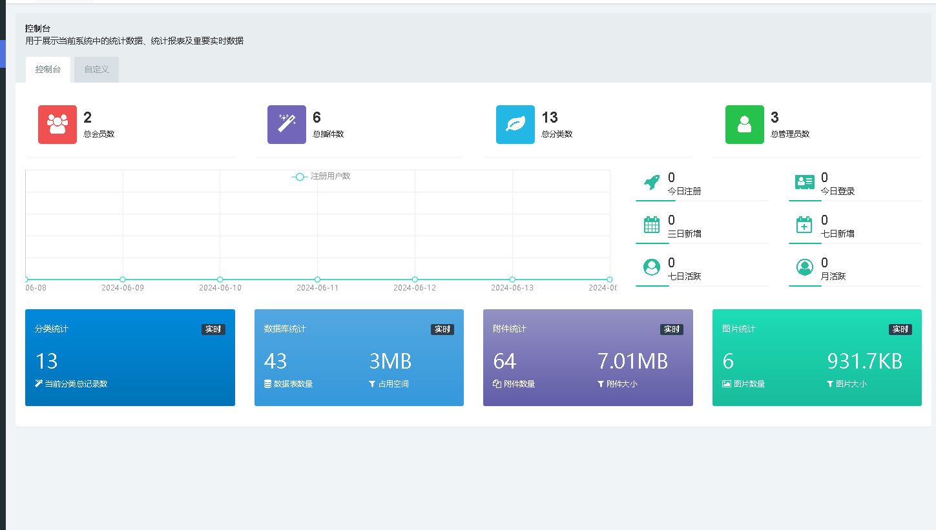
Task: Click the 三日新增 label
Action: tap(684, 234)
